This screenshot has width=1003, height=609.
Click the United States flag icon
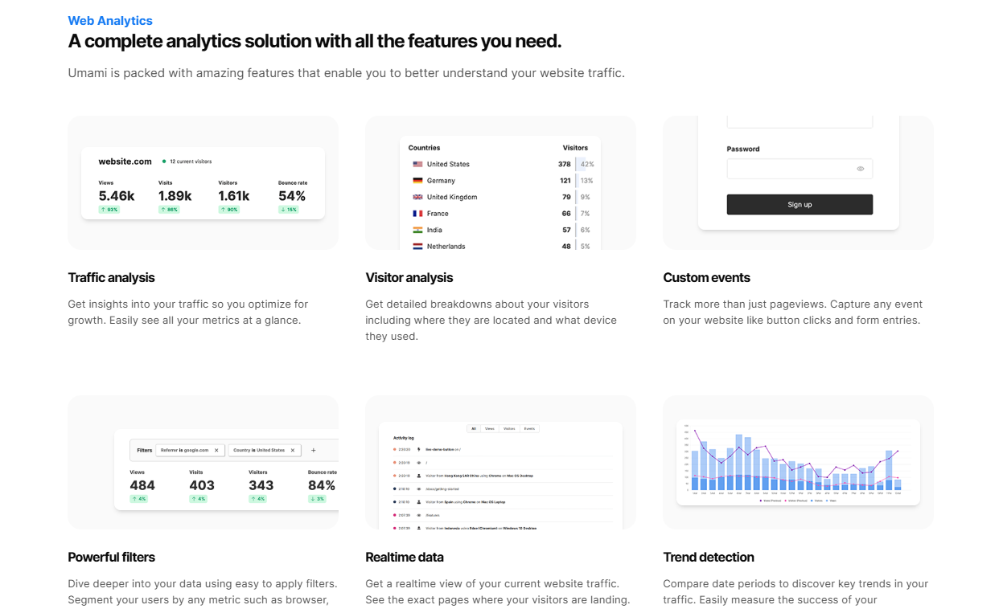click(x=417, y=164)
